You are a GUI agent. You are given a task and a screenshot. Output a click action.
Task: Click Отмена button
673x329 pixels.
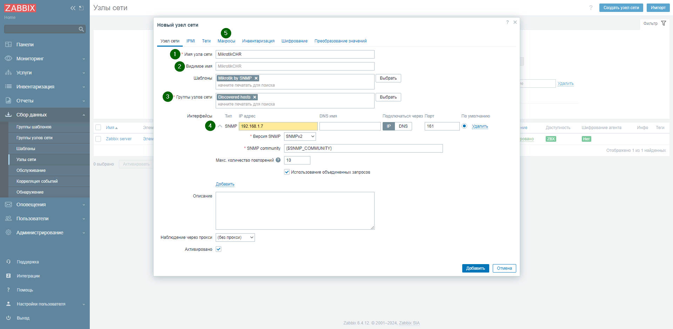click(x=504, y=268)
